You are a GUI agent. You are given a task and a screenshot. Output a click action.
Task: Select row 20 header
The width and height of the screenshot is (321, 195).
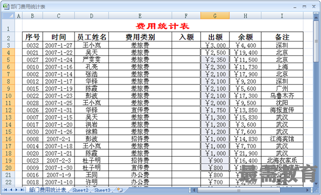coord(8,168)
